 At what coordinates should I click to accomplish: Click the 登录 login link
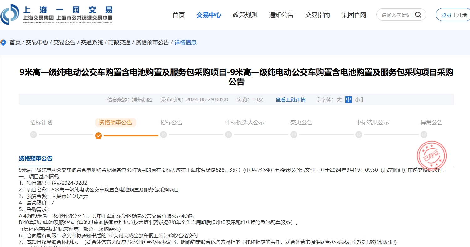[446, 15]
